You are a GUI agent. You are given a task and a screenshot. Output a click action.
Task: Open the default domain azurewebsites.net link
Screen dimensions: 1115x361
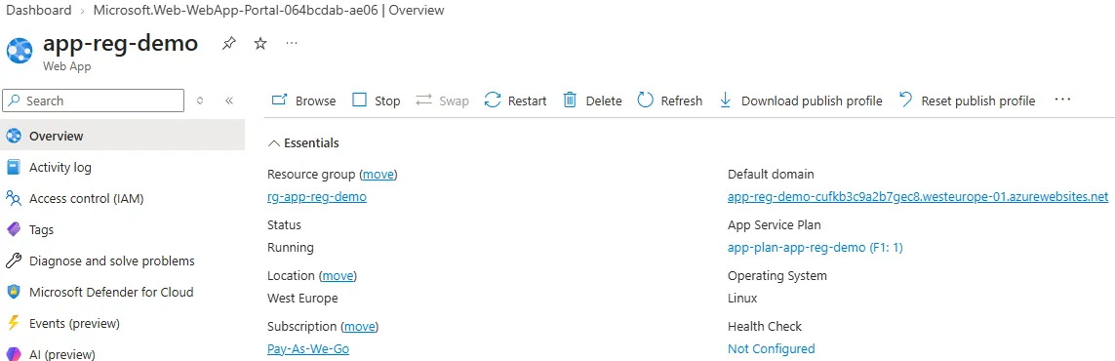918,197
